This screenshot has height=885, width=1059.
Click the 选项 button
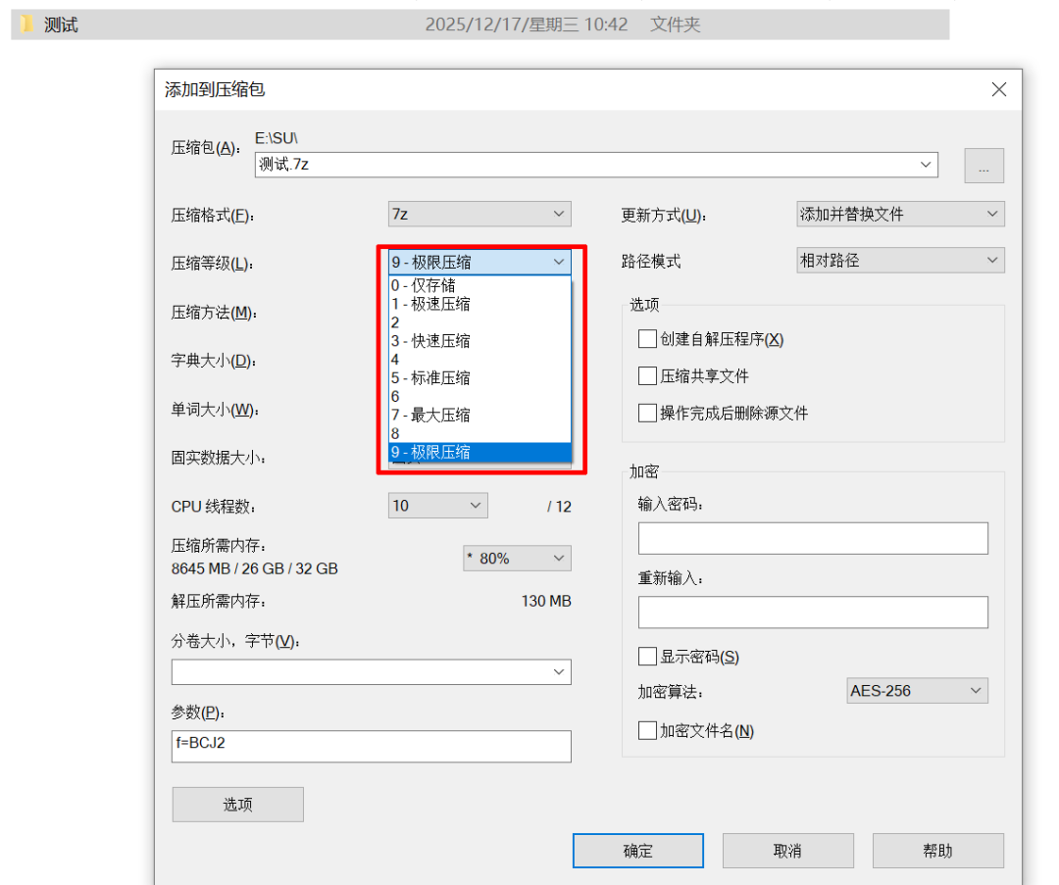[237, 804]
